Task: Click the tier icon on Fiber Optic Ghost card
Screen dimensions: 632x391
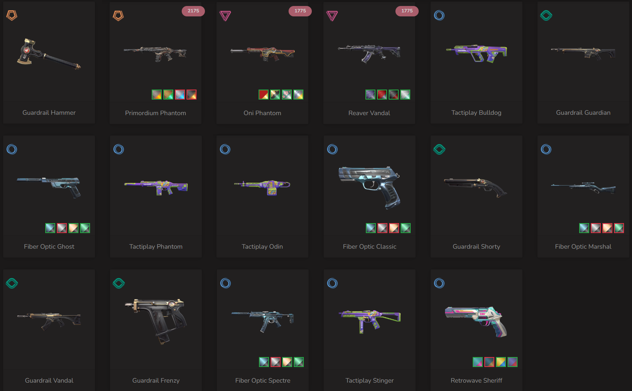Action: click(x=12, y=150)
